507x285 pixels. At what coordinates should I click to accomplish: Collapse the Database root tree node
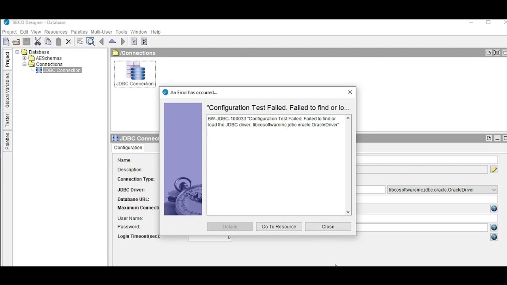point(17,52)
